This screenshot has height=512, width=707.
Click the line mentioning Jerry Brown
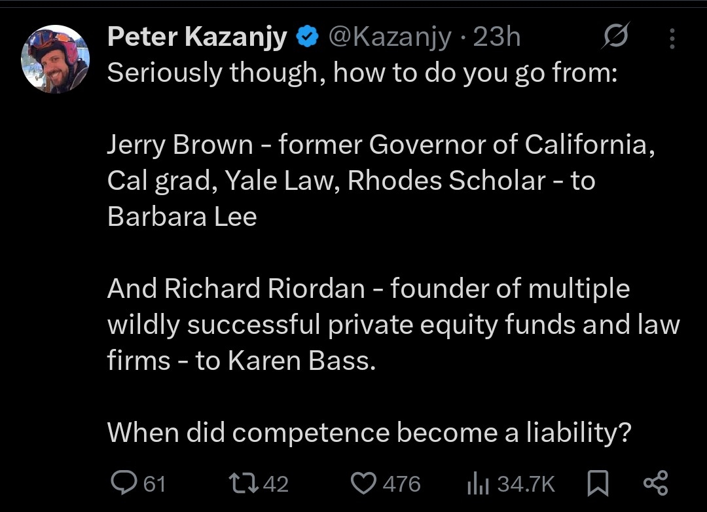click(381, 145)
